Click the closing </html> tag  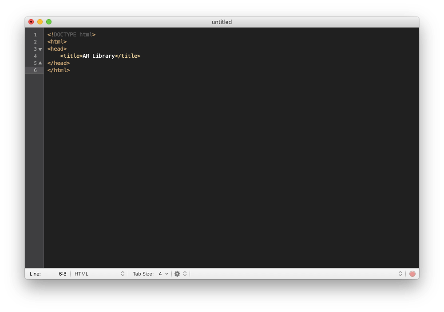(59, 70)
